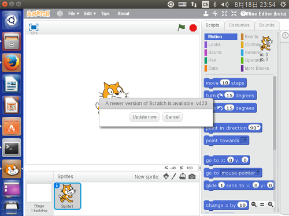Viewport: 289px width, 216px height.
Task: Upload sprite from file icon
Action: click(182, 176)
